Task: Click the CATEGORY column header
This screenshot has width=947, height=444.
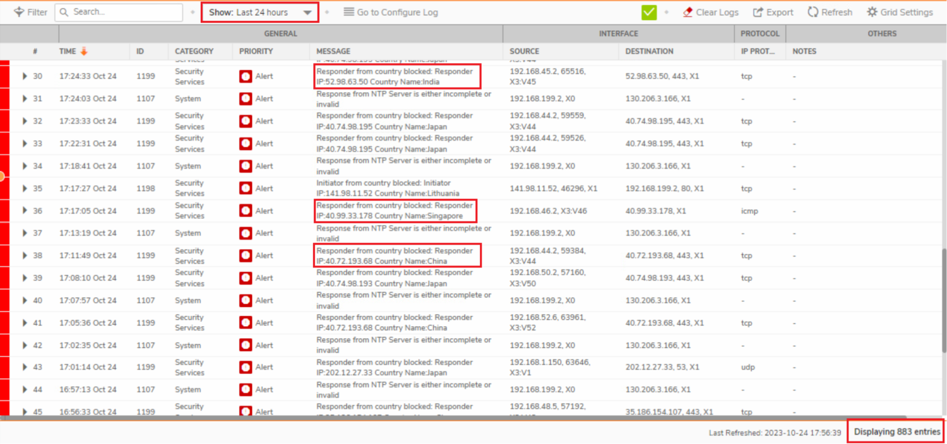Action: 194,51
